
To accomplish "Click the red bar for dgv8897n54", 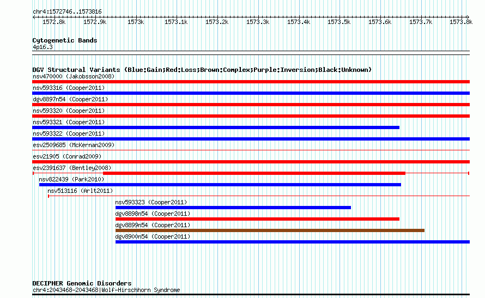I will (251, 105).
